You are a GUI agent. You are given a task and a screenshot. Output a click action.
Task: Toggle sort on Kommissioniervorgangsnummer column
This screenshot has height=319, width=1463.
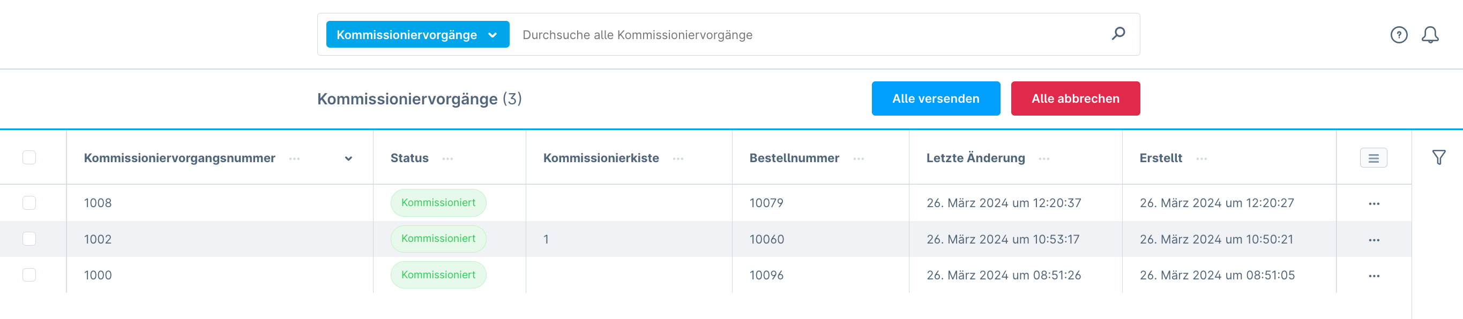(348, 158)
